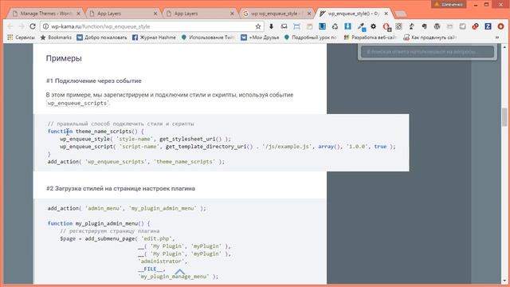Open the red link-chain extension

[475, 26]
